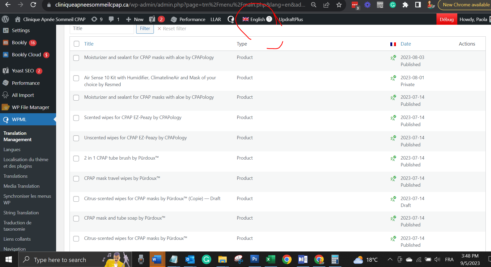The width and height of the screenshot is (491, 267).
Task: Open Photoshop from the taskbar
Action: click(254, 259)
